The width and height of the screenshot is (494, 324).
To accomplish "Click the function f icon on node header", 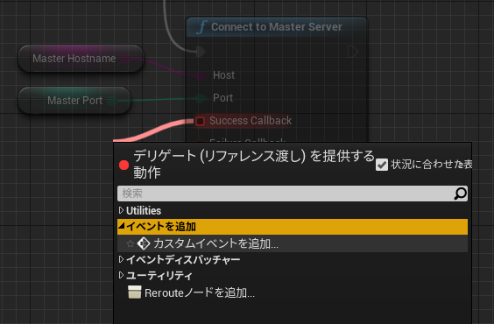I will pos(201,27).
